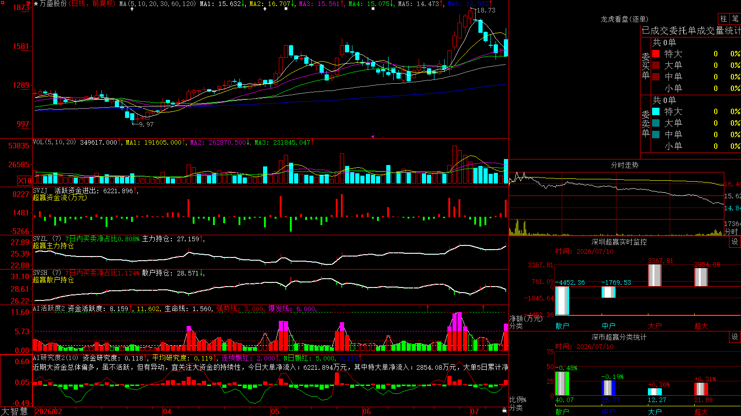Click the 分时走势 panel title
Screen dimensions: 741x416
625,165
